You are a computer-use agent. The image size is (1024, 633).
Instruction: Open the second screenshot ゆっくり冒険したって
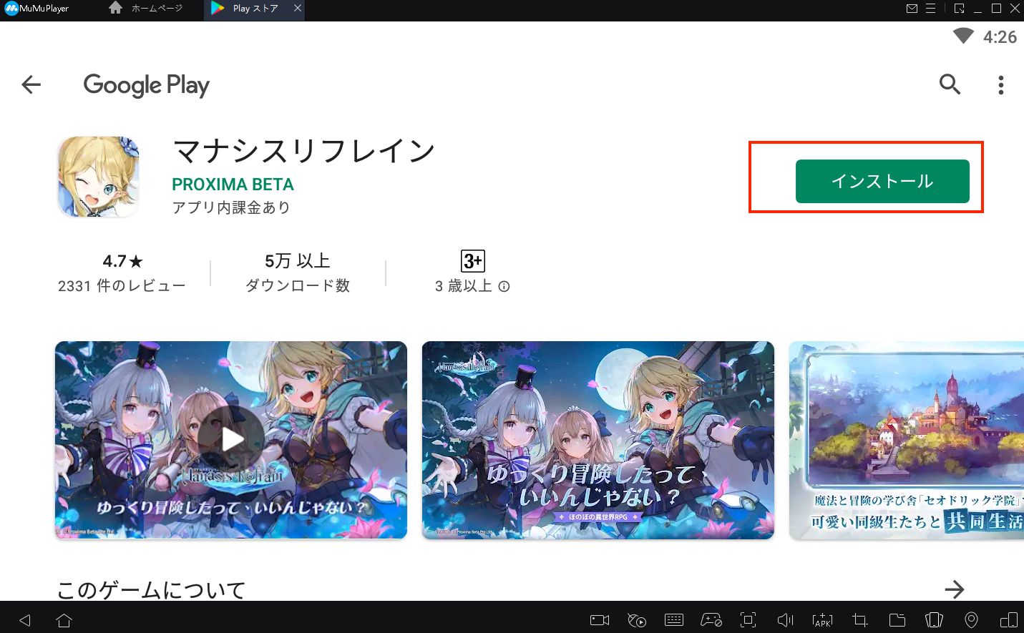598,440
